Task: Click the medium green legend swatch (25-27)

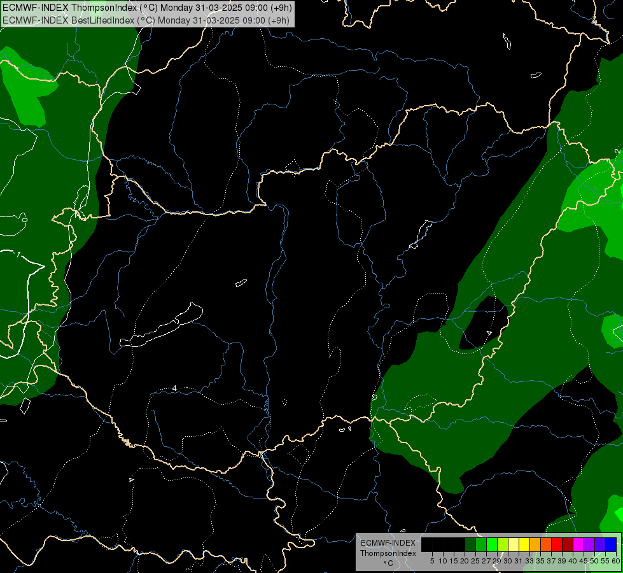Action: (x=481, y=544)
